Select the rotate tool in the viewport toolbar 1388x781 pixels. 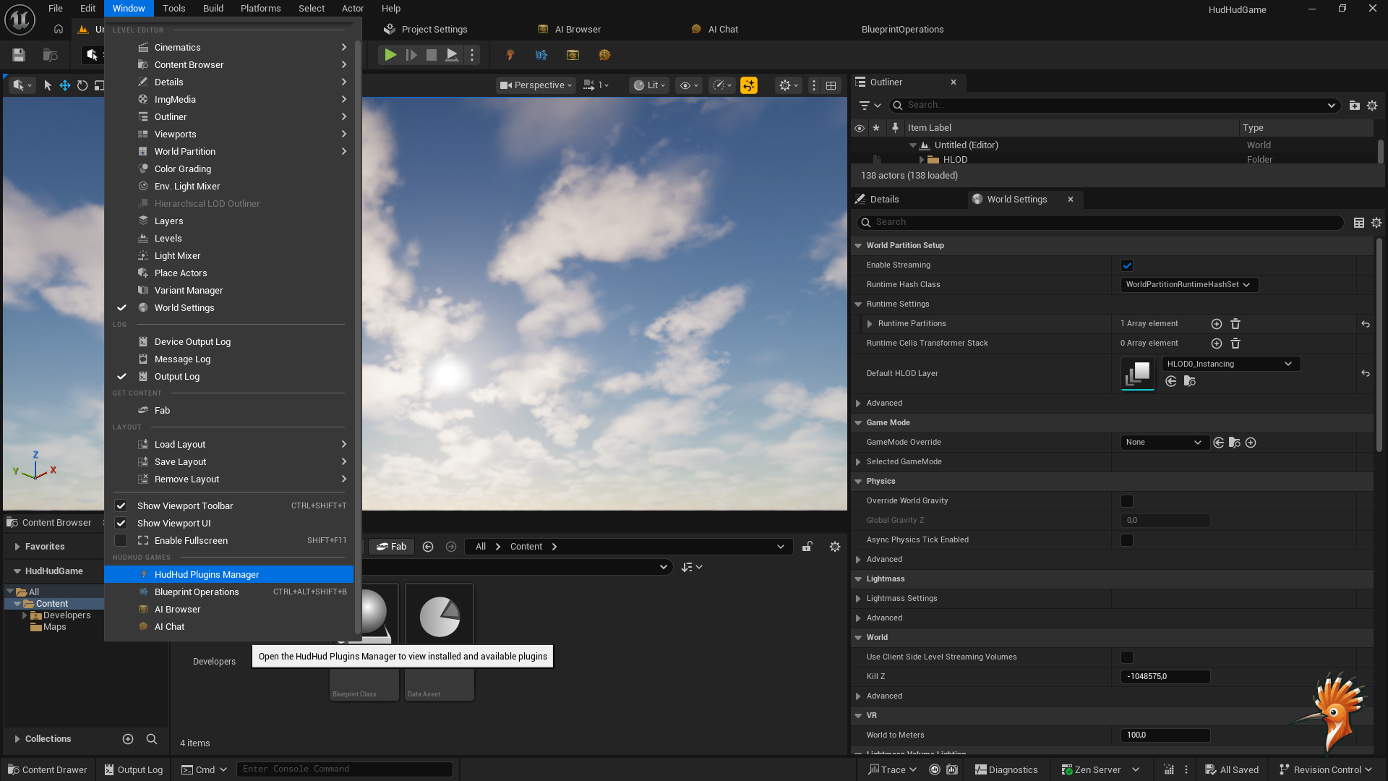[82, 85]
